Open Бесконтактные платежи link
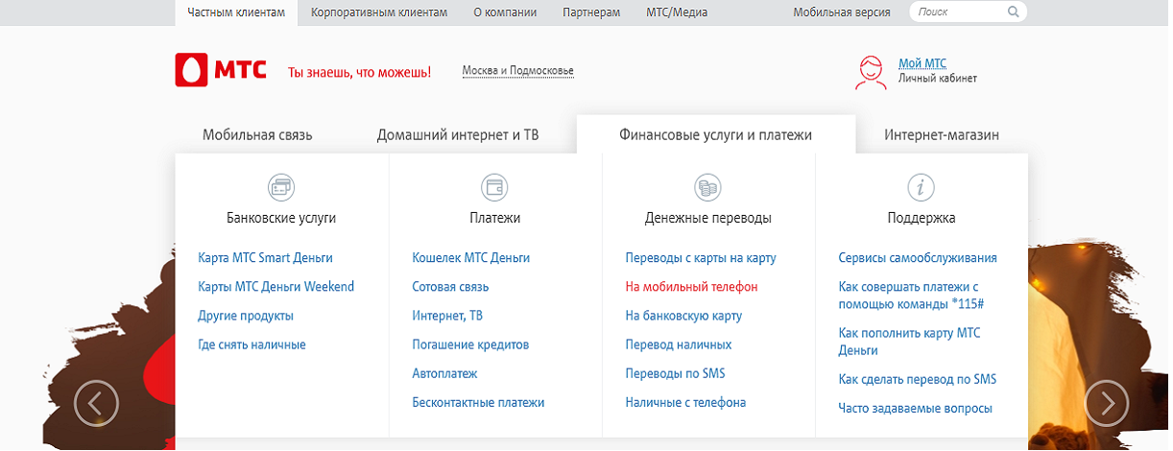 [478, 403]
